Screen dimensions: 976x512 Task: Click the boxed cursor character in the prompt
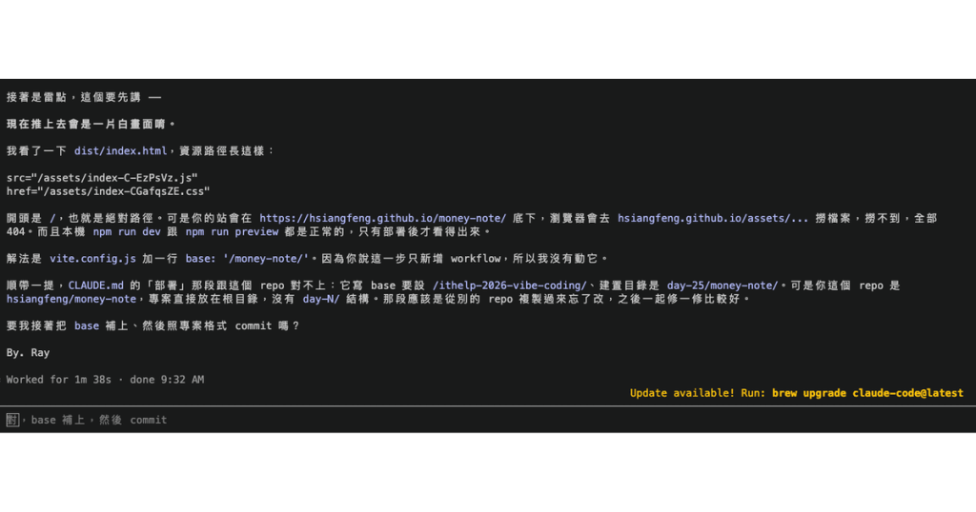click(11, 420)
